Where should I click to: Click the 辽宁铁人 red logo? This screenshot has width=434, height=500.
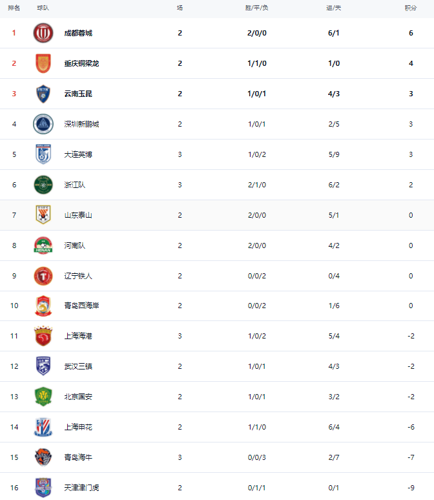[x=43, y=276]
